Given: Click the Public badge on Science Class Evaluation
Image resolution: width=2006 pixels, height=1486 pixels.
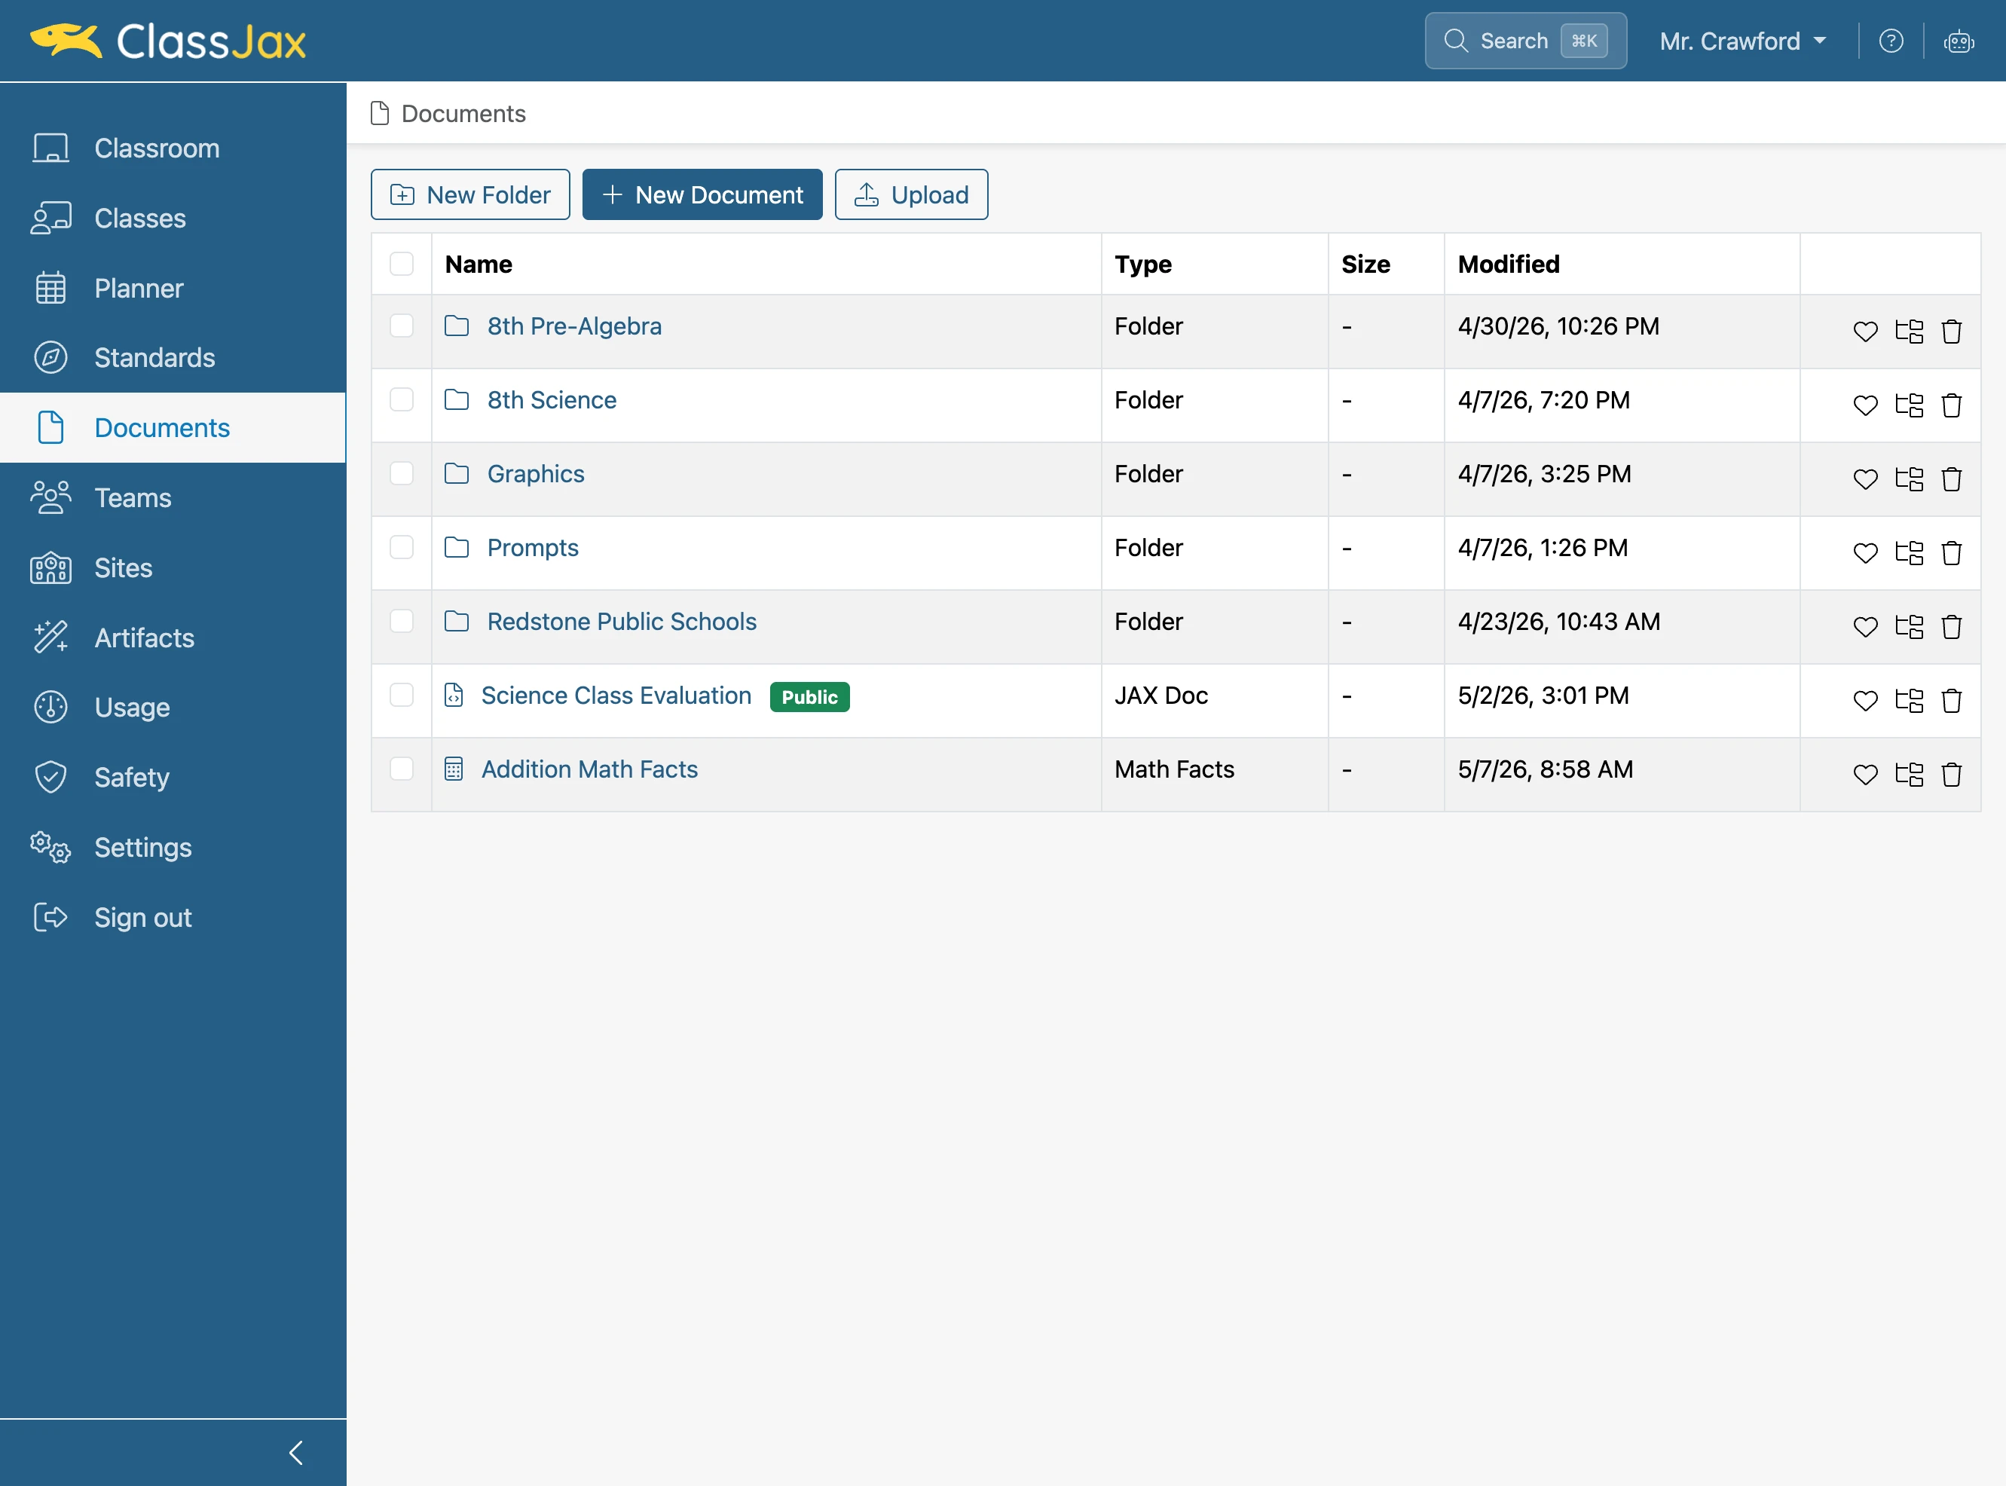Looking at the screenshot, I should pos(809,696).
